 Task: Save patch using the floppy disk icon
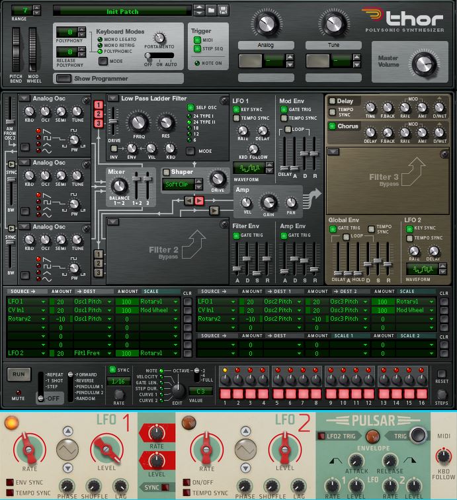(x=224, y=10)
